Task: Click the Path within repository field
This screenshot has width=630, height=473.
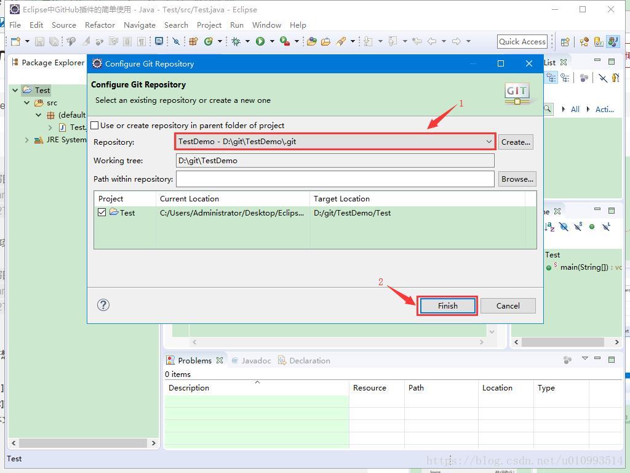Action: pyautogui.click(x=335, y=179)
